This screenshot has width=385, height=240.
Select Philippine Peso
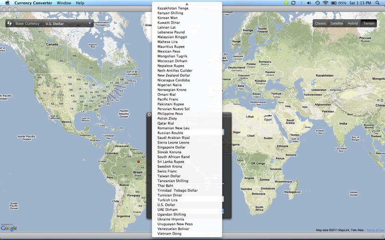[187, 114]
